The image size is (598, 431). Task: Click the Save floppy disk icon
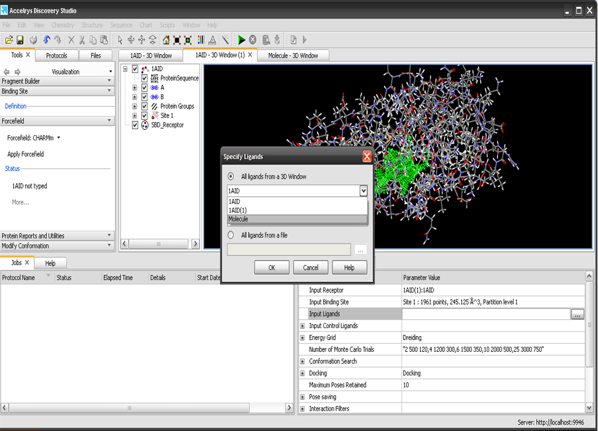pyautogui.click(x=20, y=40)
